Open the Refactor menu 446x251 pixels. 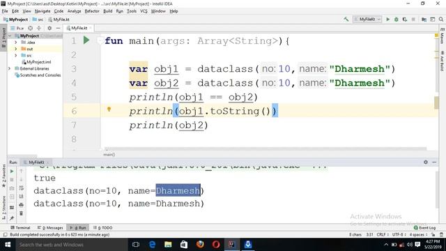(92, 11)
